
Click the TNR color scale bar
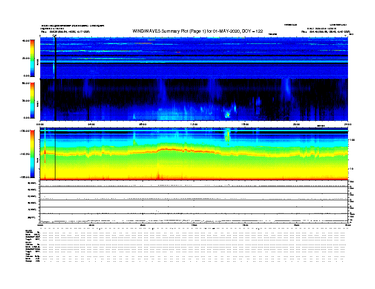tap(32, 154)
